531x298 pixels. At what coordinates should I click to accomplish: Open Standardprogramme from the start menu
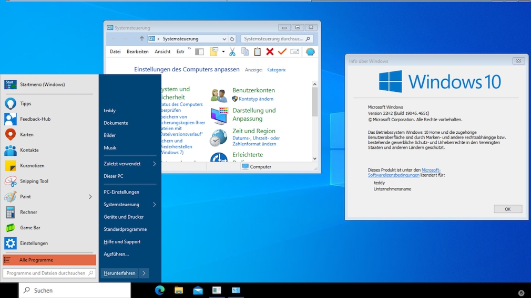point(125,229)
